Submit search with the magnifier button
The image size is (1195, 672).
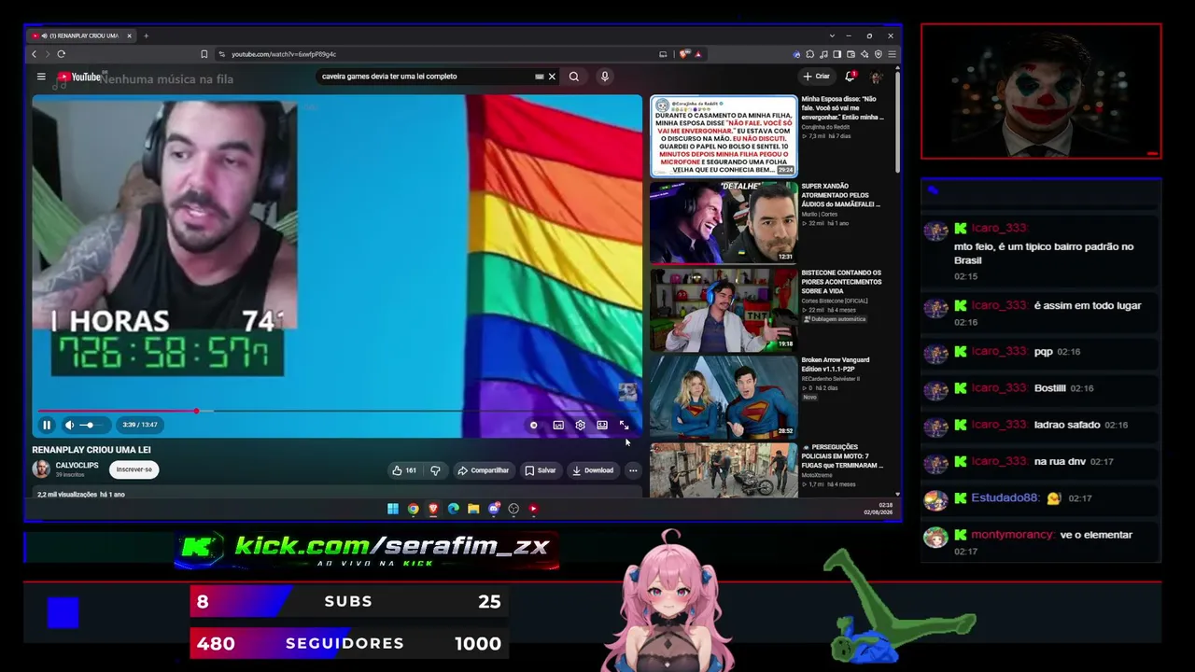tap(574, 77)
